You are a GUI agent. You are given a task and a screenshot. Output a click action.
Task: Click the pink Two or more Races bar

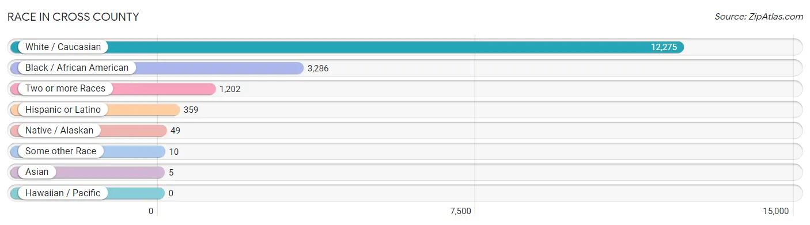(x=112, y=89)
